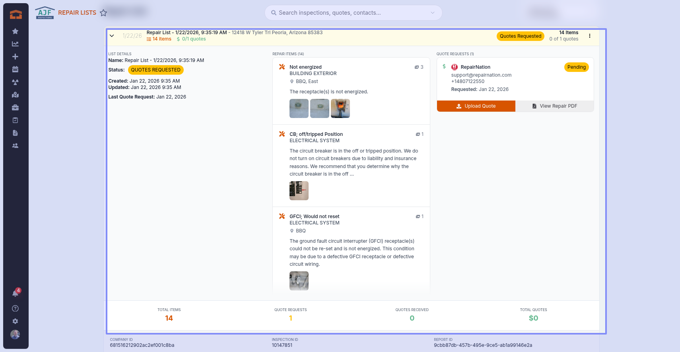680x352 pixels.
Task: Open search box dropdown arrow
Action: 433,13
